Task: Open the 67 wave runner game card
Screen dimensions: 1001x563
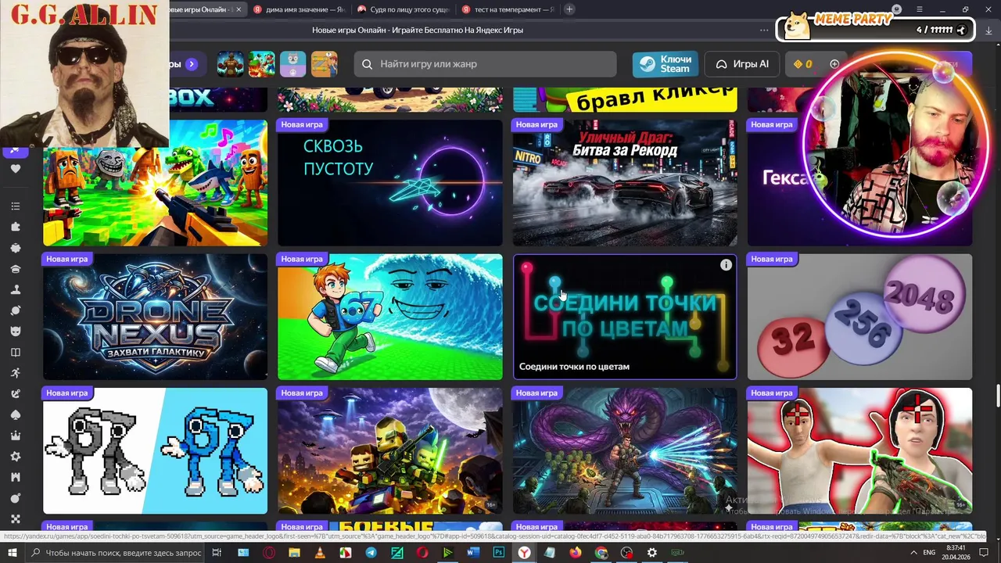Action: click(x=390, y=317)
